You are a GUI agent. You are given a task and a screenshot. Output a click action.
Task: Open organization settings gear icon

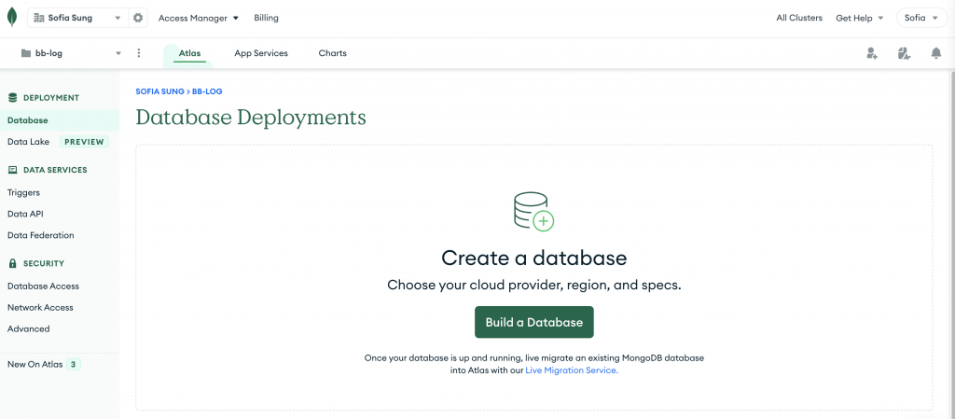pyautogui.click(x=138, y=19)
